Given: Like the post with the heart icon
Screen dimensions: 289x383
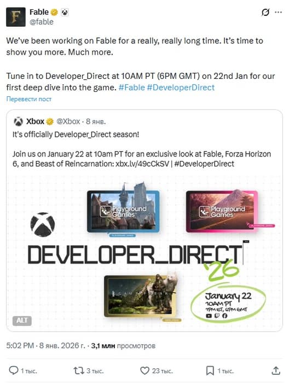Looking at the screenshot, I should click(144, 370).
